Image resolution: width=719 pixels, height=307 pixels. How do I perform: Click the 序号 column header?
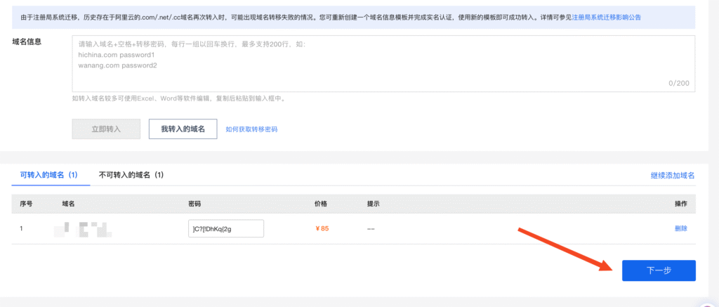pyautogui.click(x=26, y=204)
